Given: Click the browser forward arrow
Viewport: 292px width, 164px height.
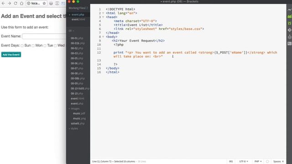Looking at the screenshot, I should click(x=9, y=3).
